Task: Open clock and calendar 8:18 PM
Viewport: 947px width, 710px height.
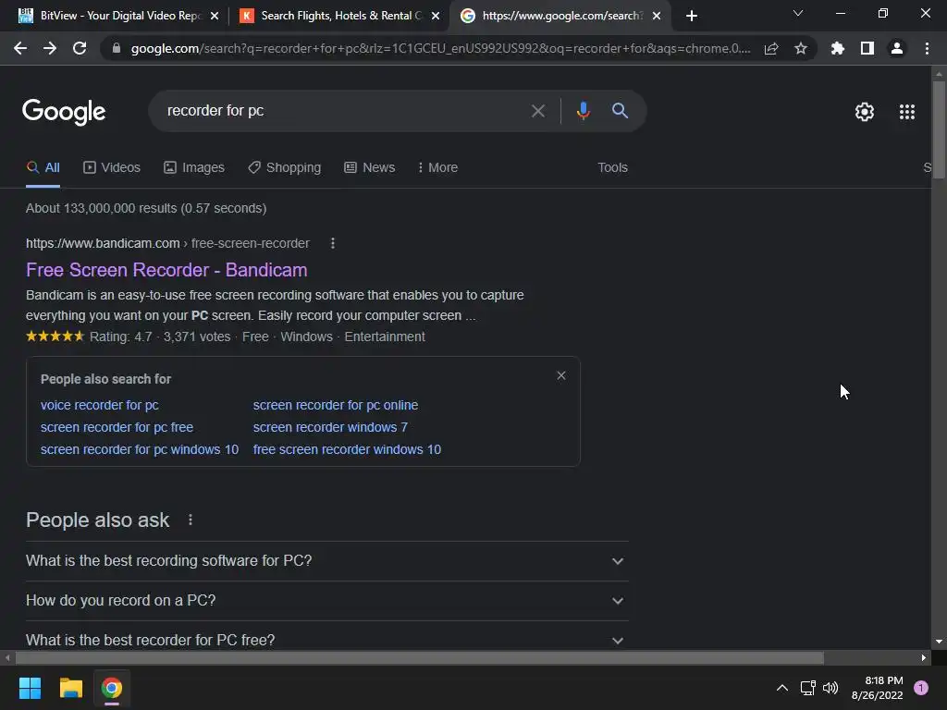Action: pyautogui.click(x=877, y=688)
